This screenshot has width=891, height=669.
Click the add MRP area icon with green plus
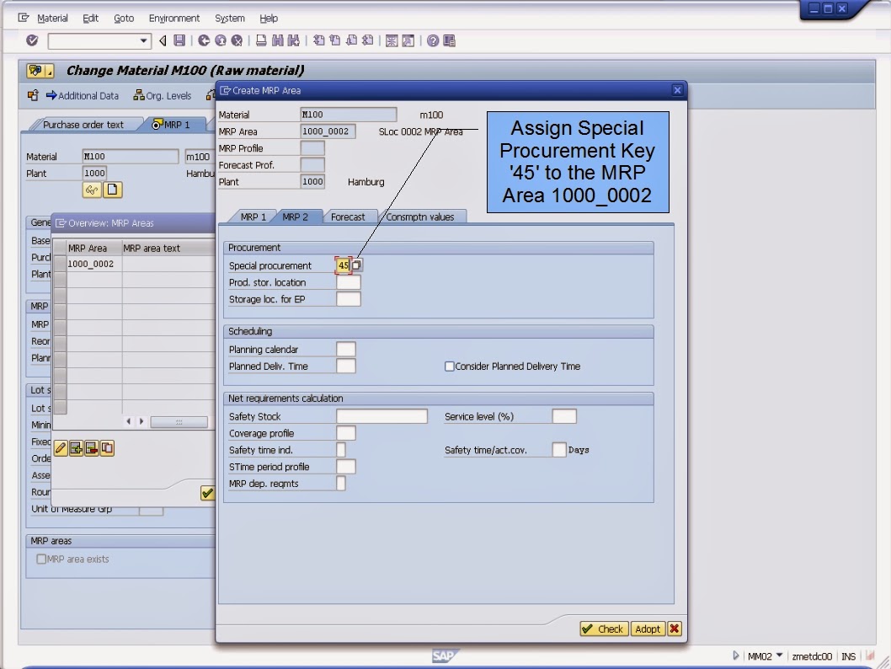[75, 447]
